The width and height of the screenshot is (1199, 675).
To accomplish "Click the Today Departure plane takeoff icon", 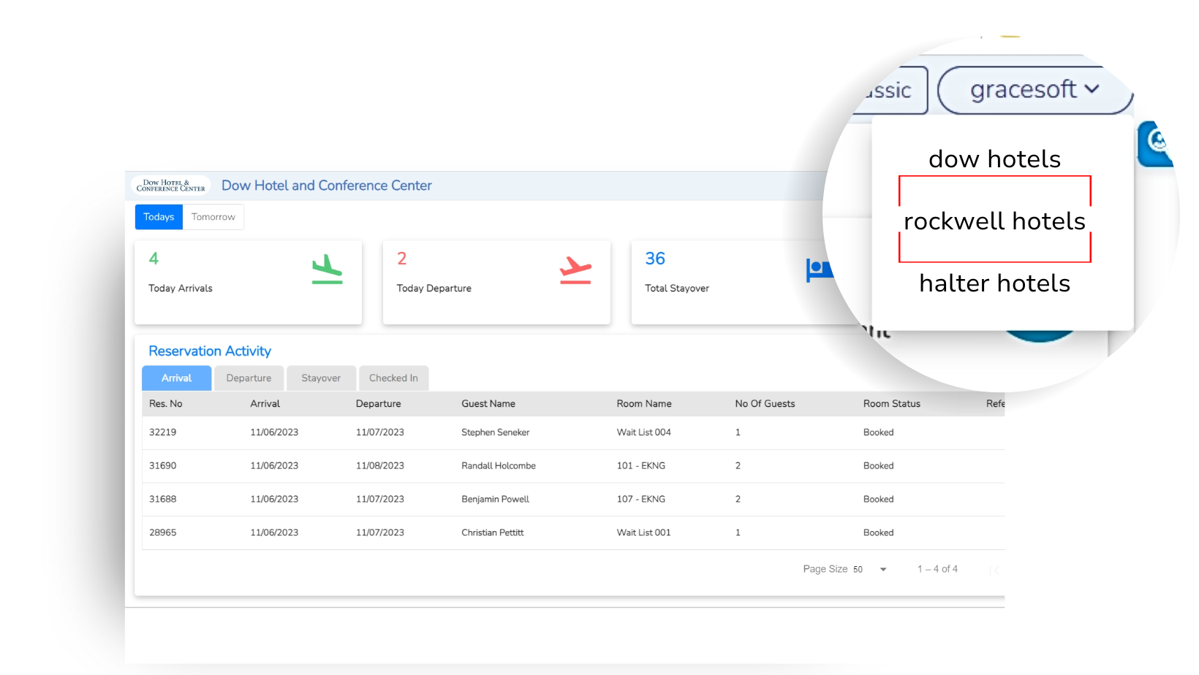I will click(575, 270).
